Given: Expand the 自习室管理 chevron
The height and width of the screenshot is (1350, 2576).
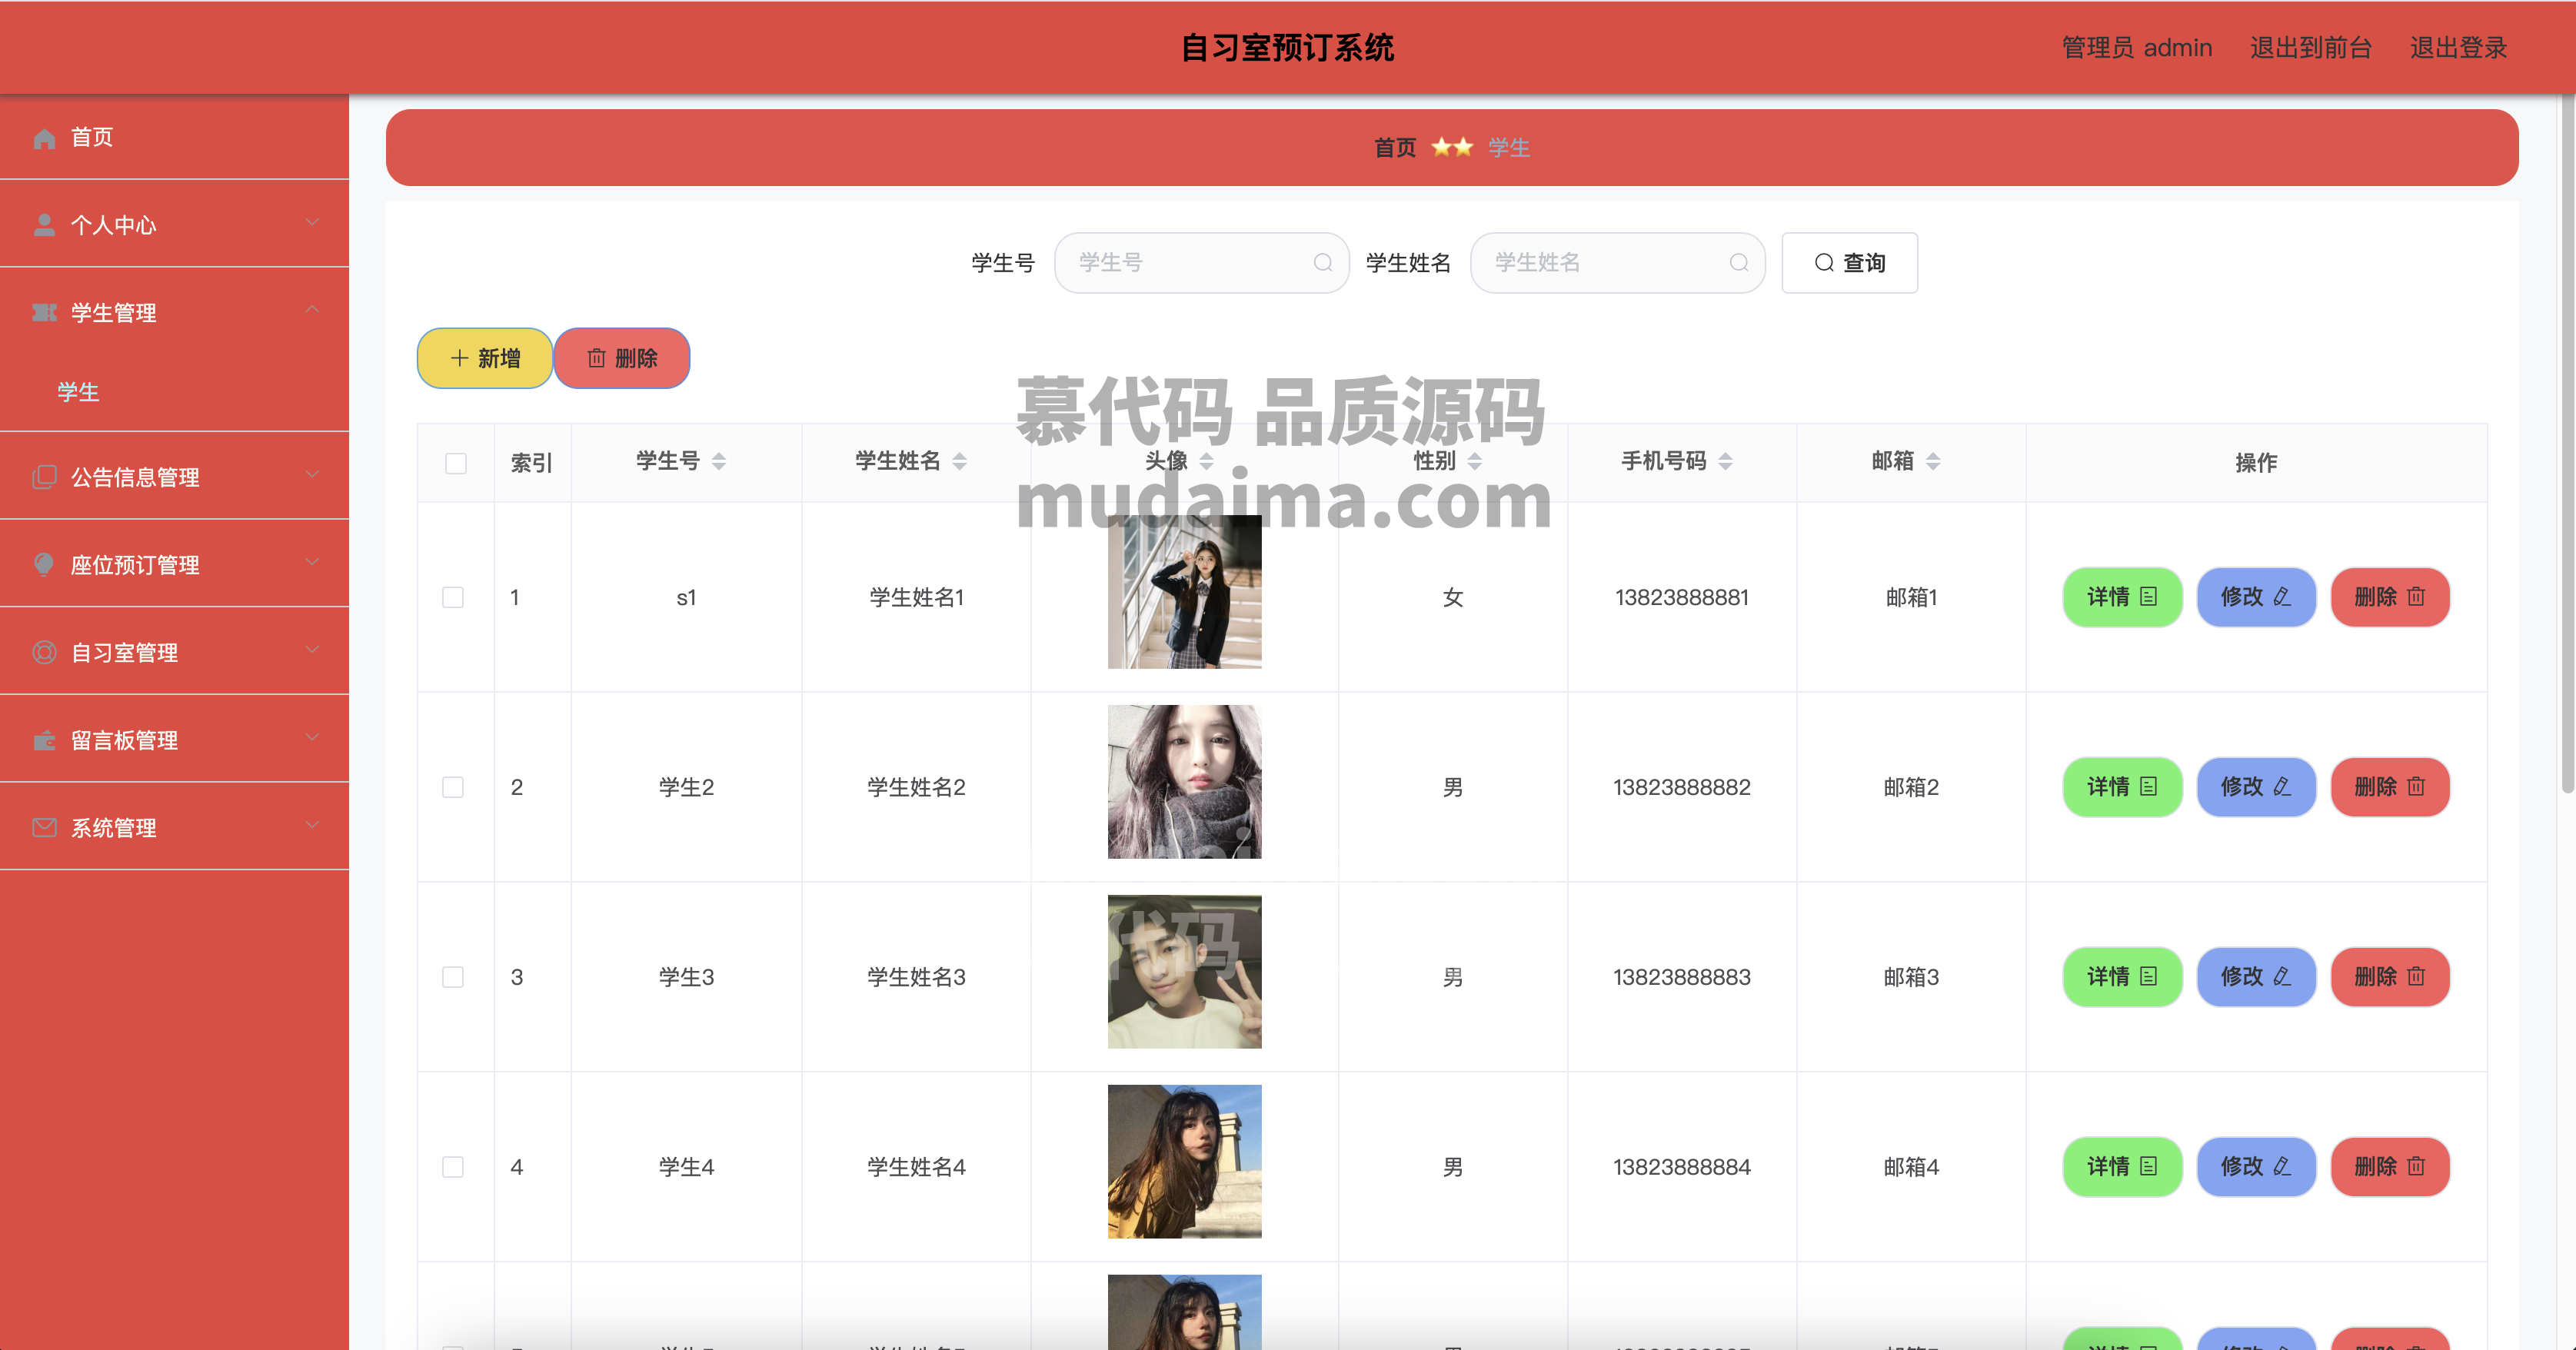Looking at the screenshot, I should point(312,650).
